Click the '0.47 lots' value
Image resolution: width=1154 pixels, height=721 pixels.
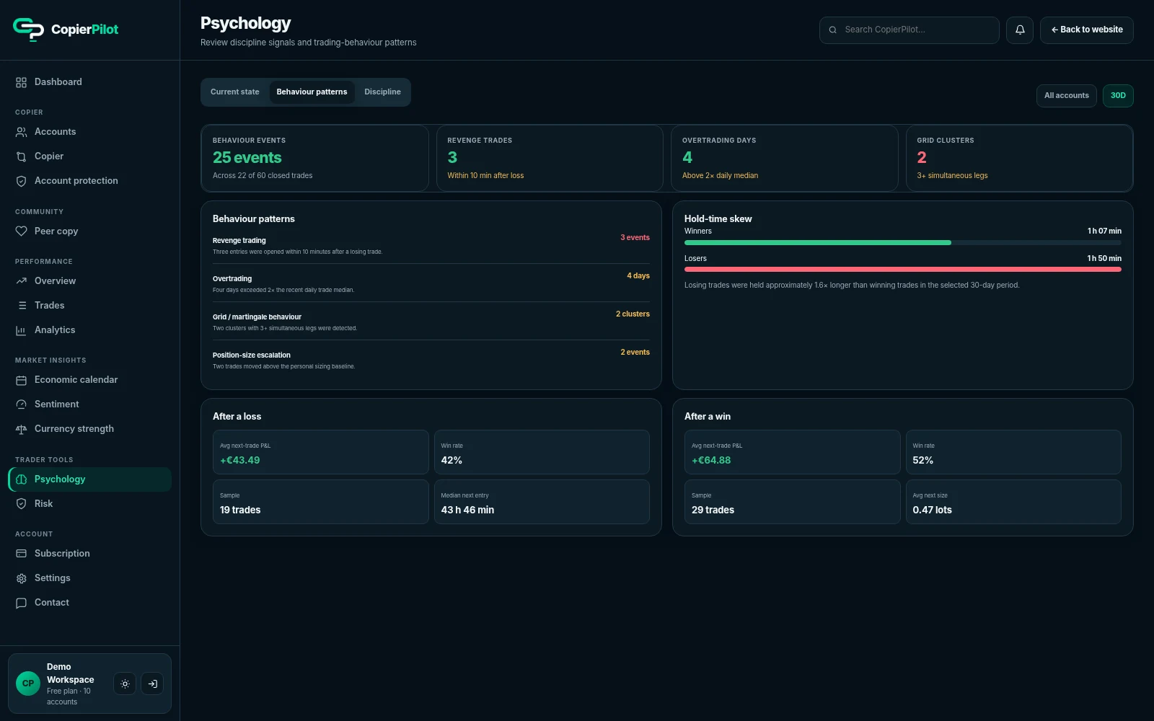click(932, 510)
